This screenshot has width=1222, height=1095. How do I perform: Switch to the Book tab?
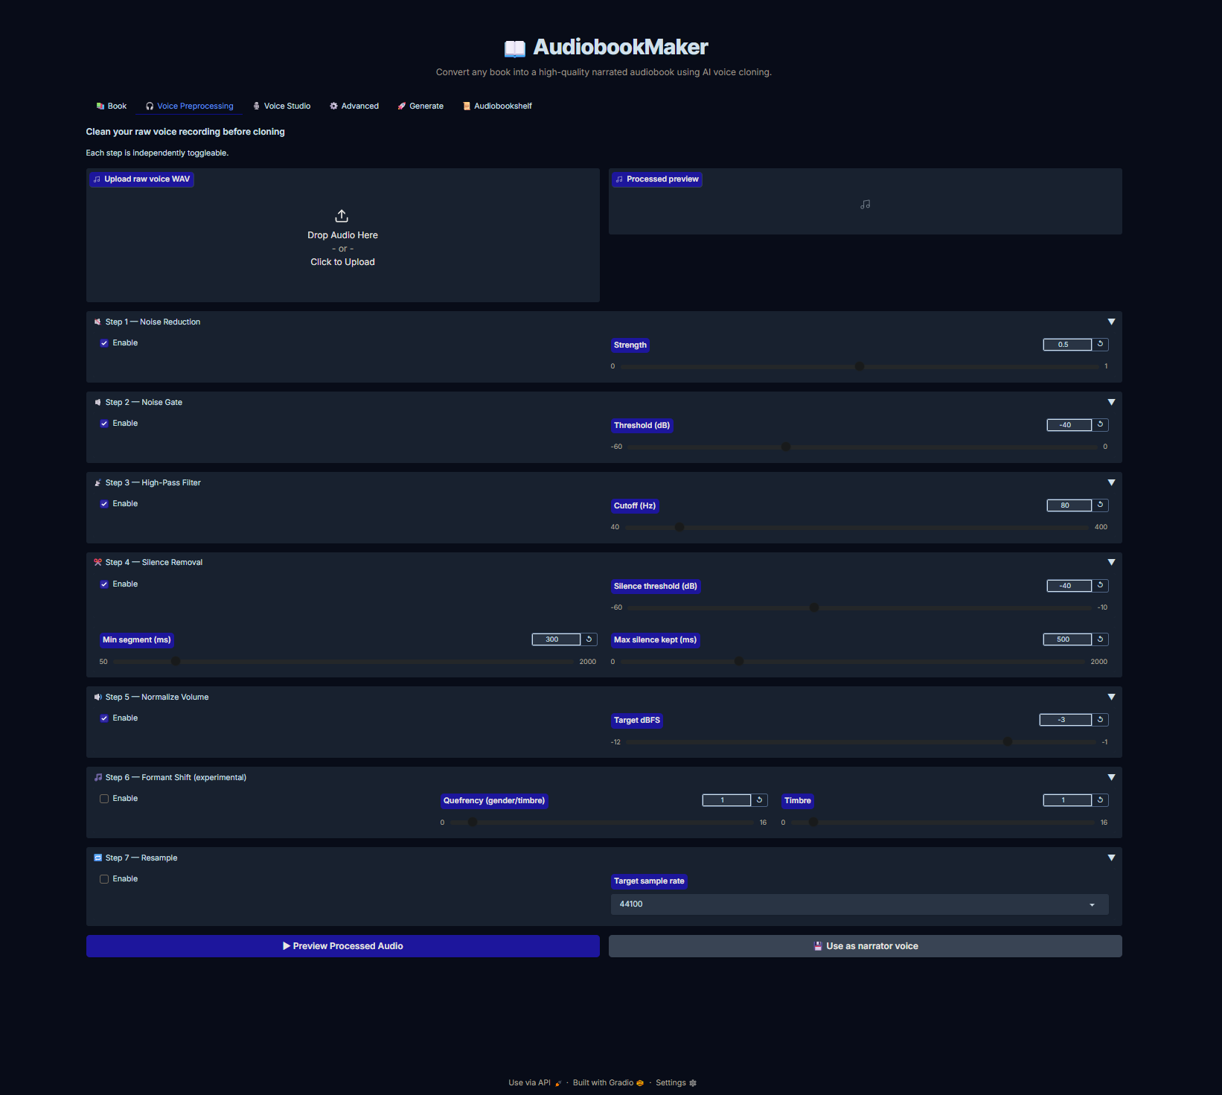(112, 106)
